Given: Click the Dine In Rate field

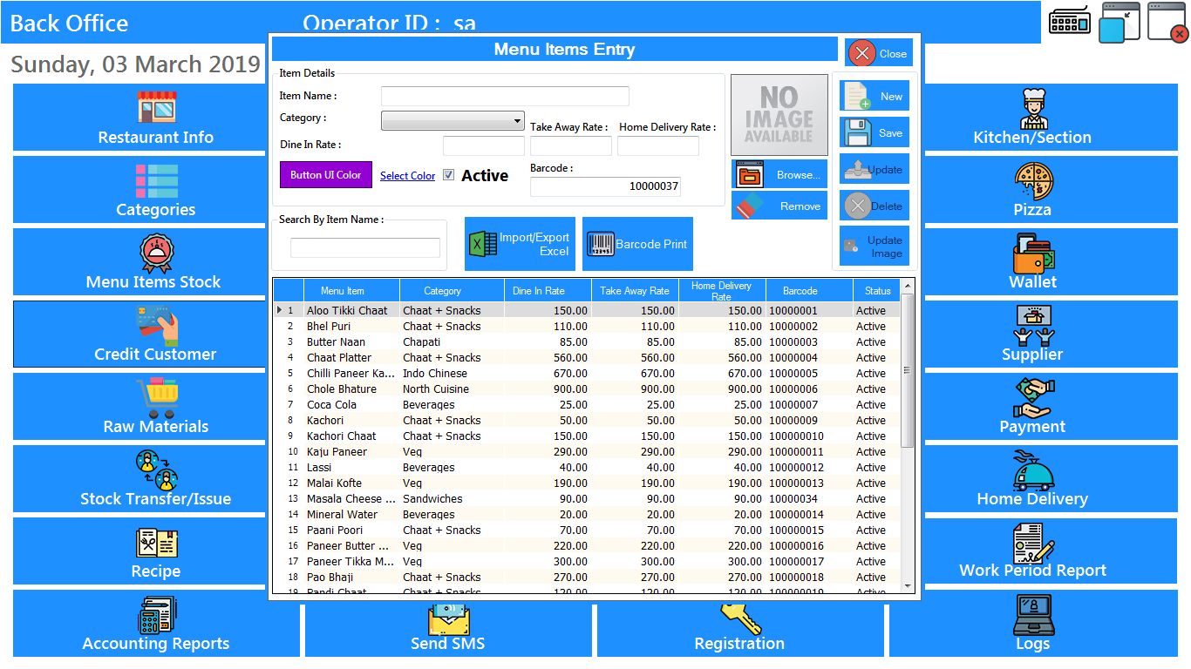Looking at the screenshot, I should [484, 145].
